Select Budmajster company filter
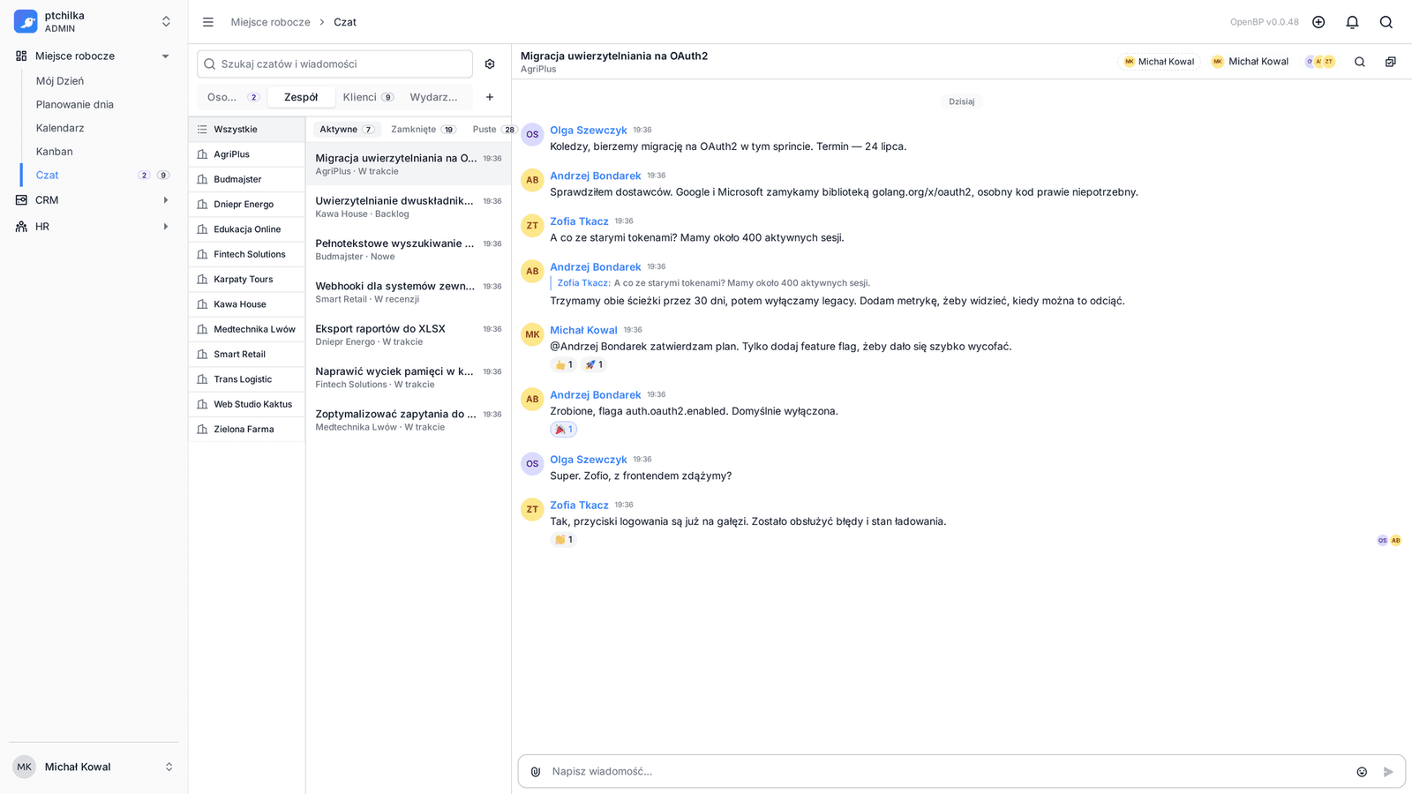The image size is (1412, 794). click(x=246, y=179)
